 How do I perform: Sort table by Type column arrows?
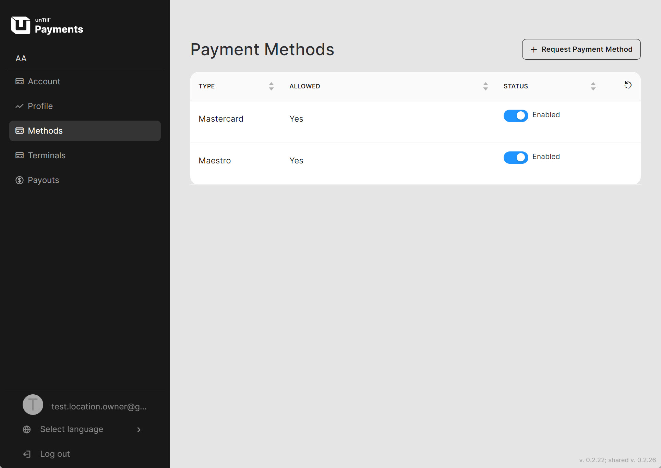(271, 86)
